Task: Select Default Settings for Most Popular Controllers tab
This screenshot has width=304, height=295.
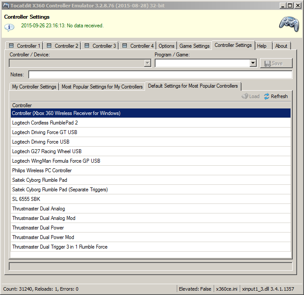Action: pyautogui.click(x=193, y=86)
